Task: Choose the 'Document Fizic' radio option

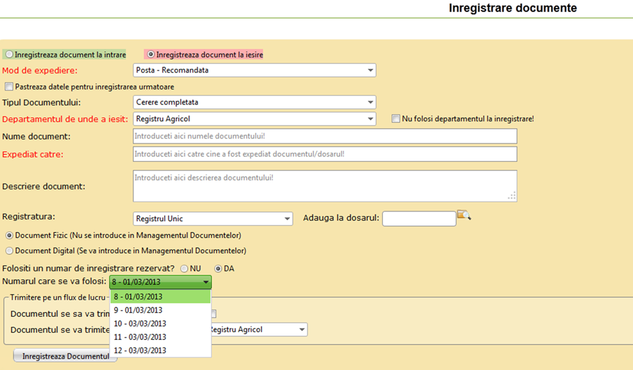Action: [9, 236]
